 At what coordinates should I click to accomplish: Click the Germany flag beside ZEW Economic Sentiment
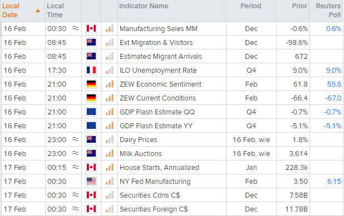click(91, 84)
